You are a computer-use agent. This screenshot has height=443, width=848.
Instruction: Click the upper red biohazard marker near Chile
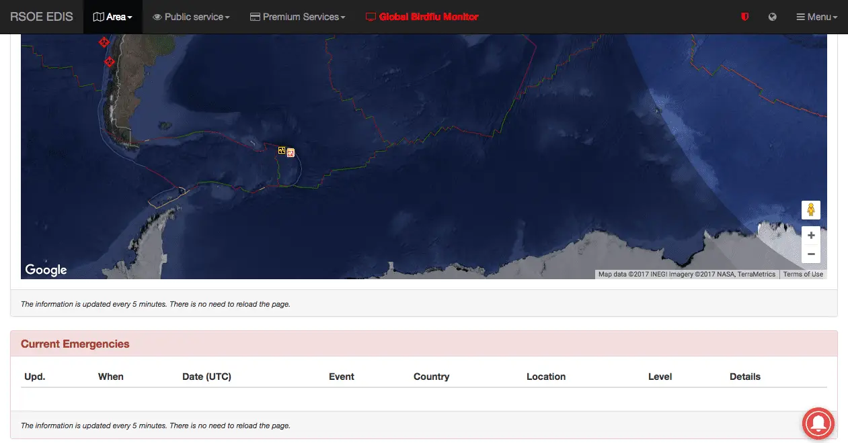(x=104, y=42)
